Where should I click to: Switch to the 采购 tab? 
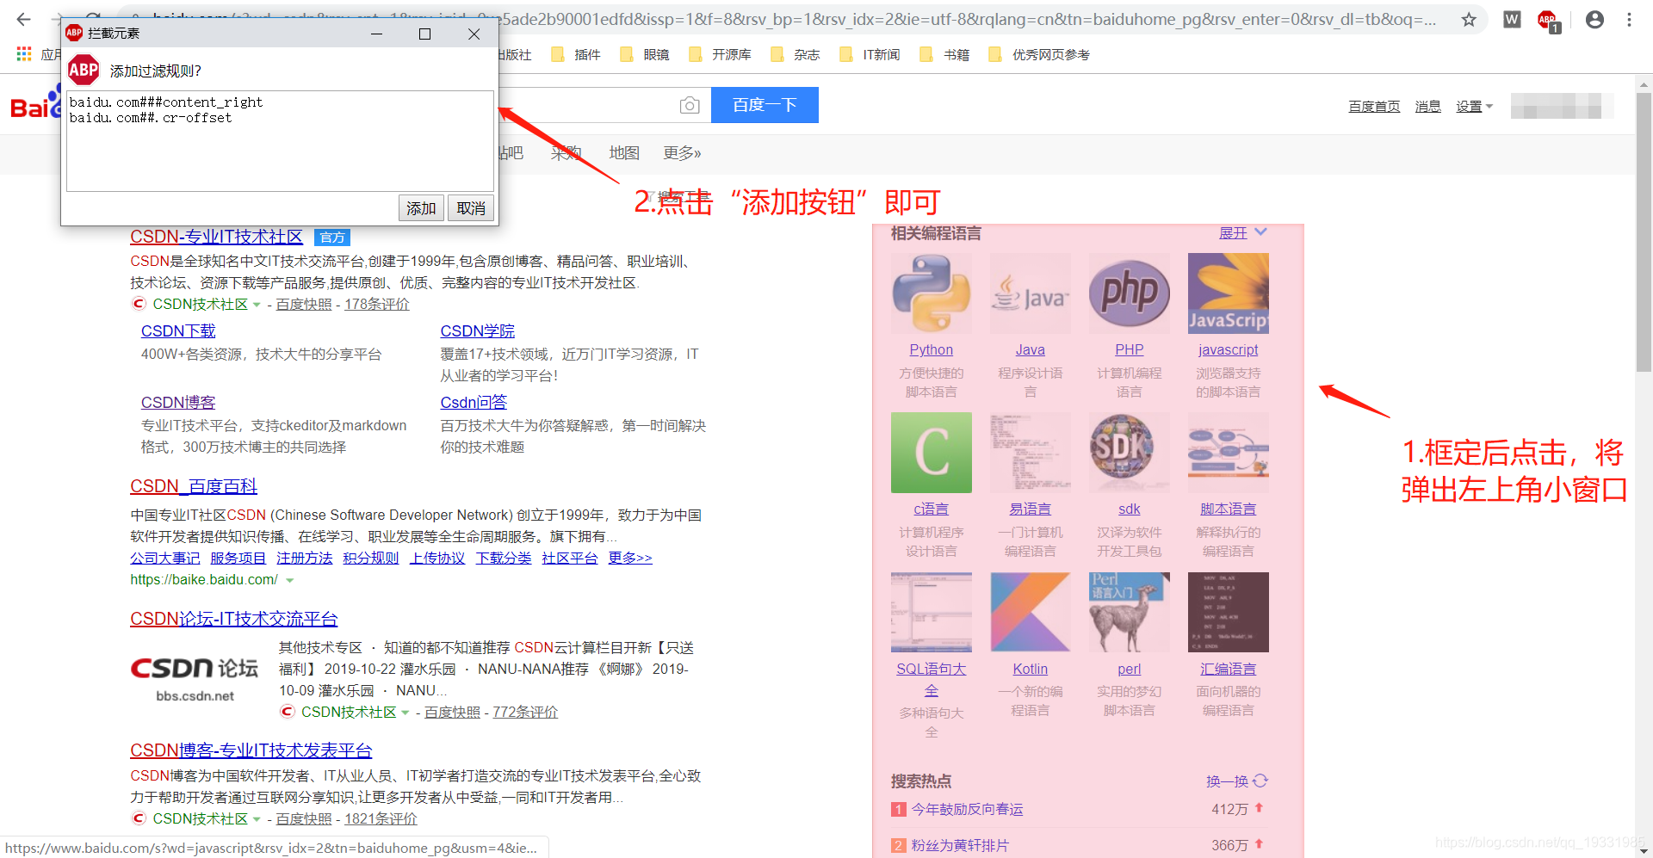pyautogui.click(x=566, y=152)
